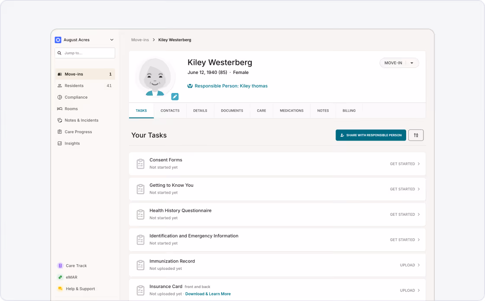Image resolution: width=485 pixels, height=301 pixels.
Task: Click the Care Progress clipboard icon
Action: click(60, 131)
